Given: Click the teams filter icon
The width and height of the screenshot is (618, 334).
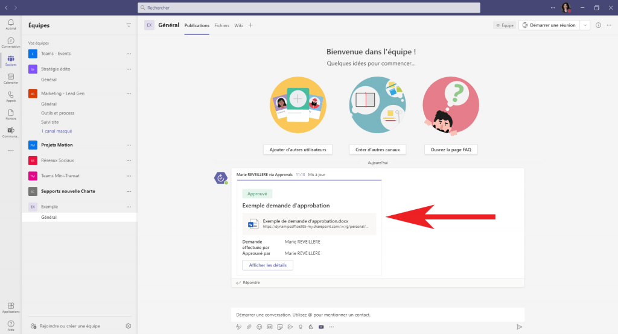Looking at the screenshot, I should coord(129,25).
